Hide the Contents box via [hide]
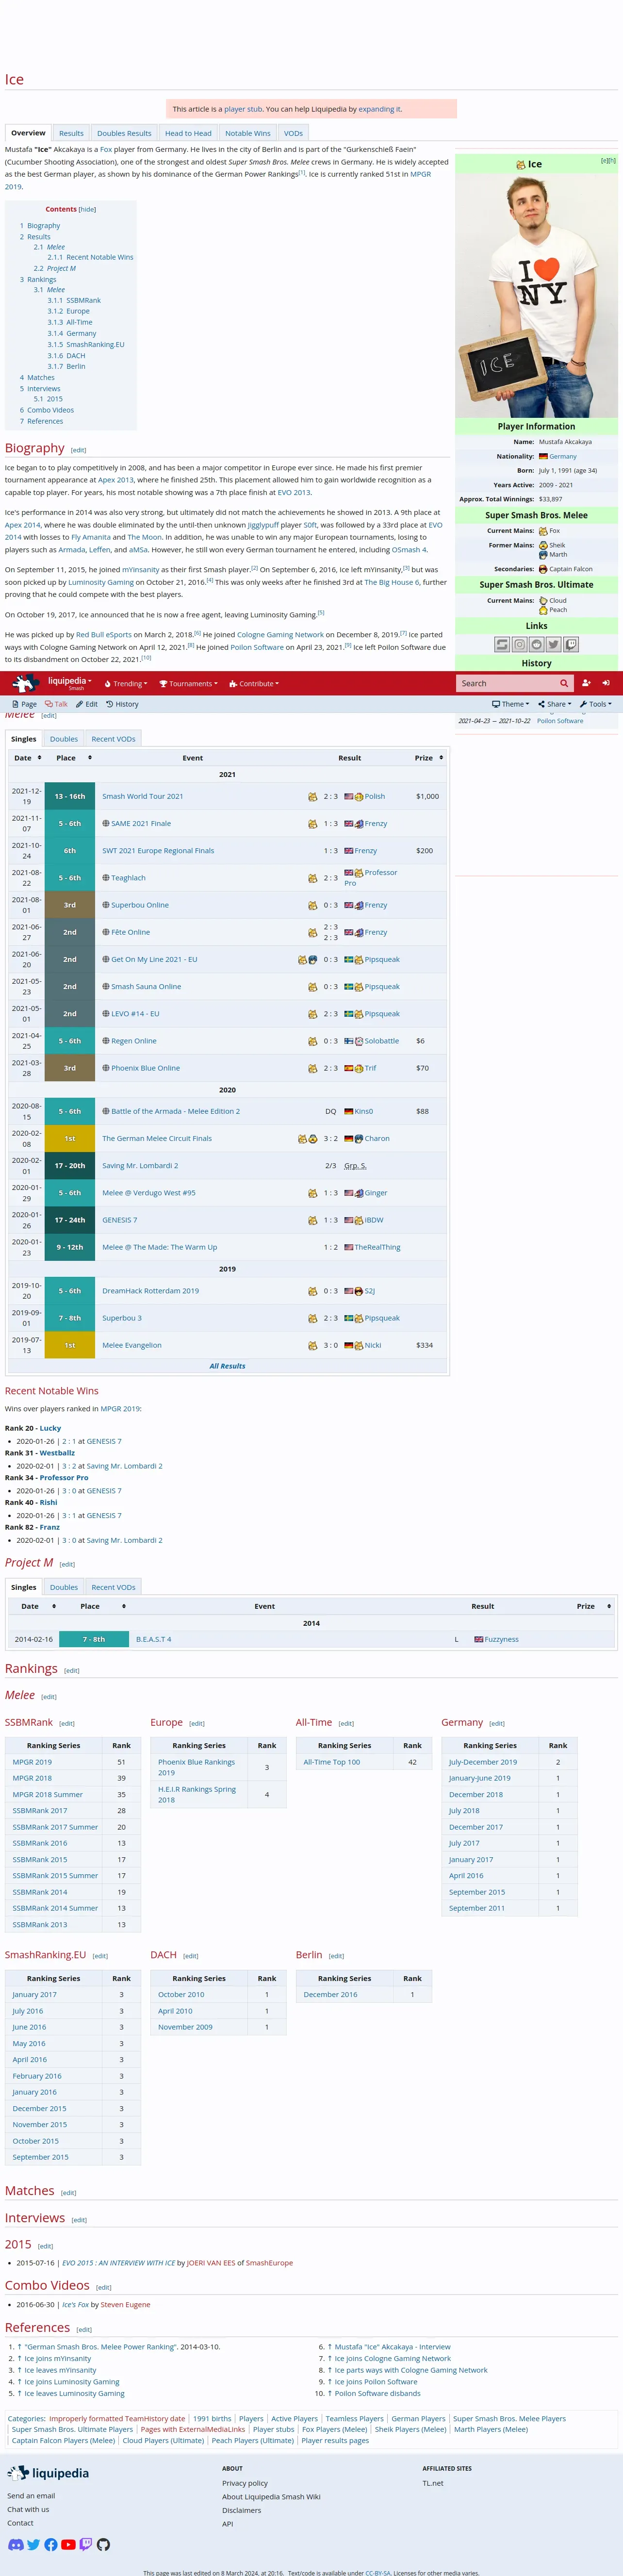Viewport: 623px width, 2576px height. (x=88, y=210)
